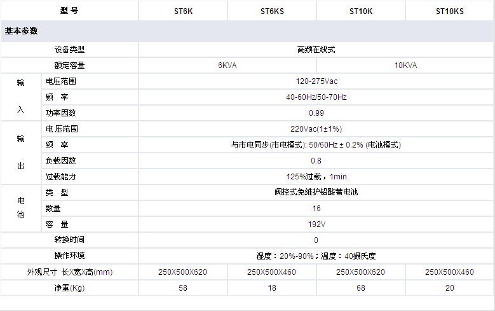
Task: Click the 192V battery capacity value
Action: (316, 225)
